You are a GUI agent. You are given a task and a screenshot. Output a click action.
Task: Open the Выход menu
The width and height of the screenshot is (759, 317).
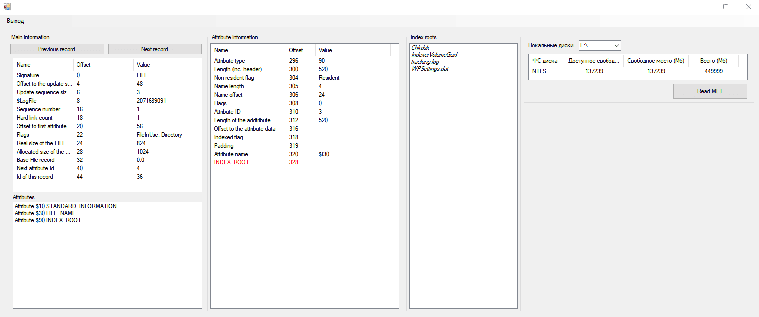tap(15, 21)
